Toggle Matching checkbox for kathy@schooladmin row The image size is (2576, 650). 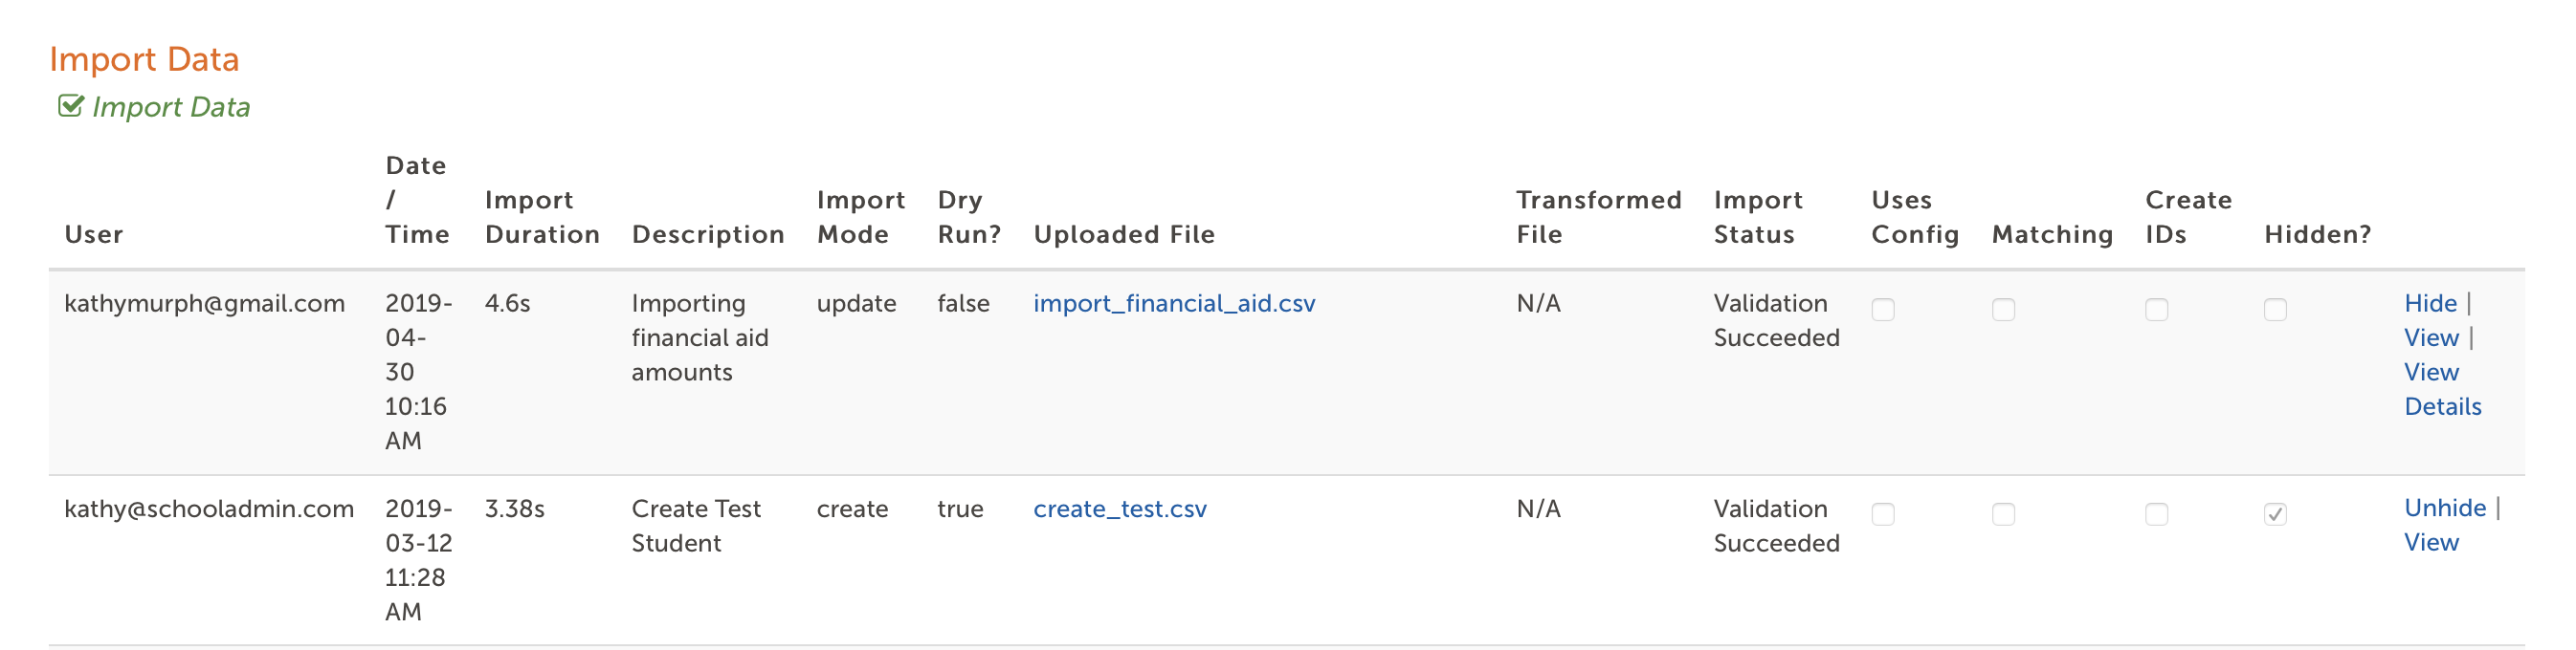(x=2003, y=514)
